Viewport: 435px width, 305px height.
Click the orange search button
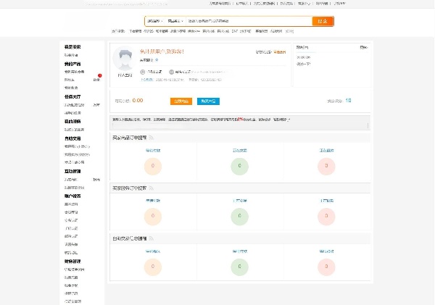tap(323, 21)
